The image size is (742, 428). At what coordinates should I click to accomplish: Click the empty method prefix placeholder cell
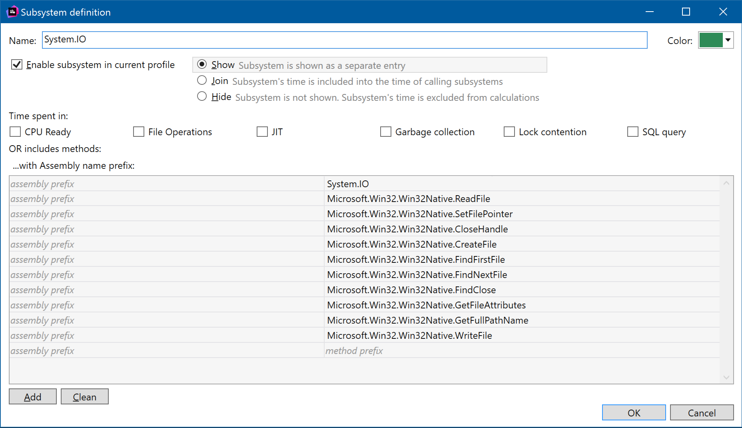click(x=522, y=351)
